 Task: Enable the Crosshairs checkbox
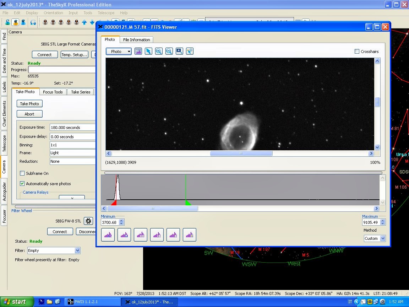point(357,52)
